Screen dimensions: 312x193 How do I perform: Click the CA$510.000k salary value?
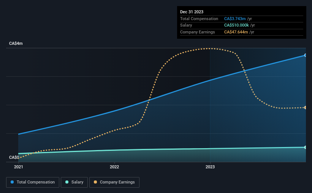coord(236,25)
